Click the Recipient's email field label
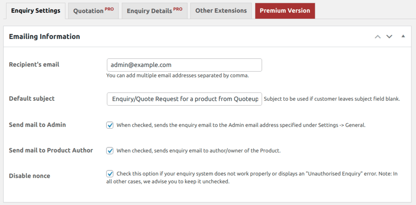The height and width of the screenshot is (205, 416). (34, 65)
